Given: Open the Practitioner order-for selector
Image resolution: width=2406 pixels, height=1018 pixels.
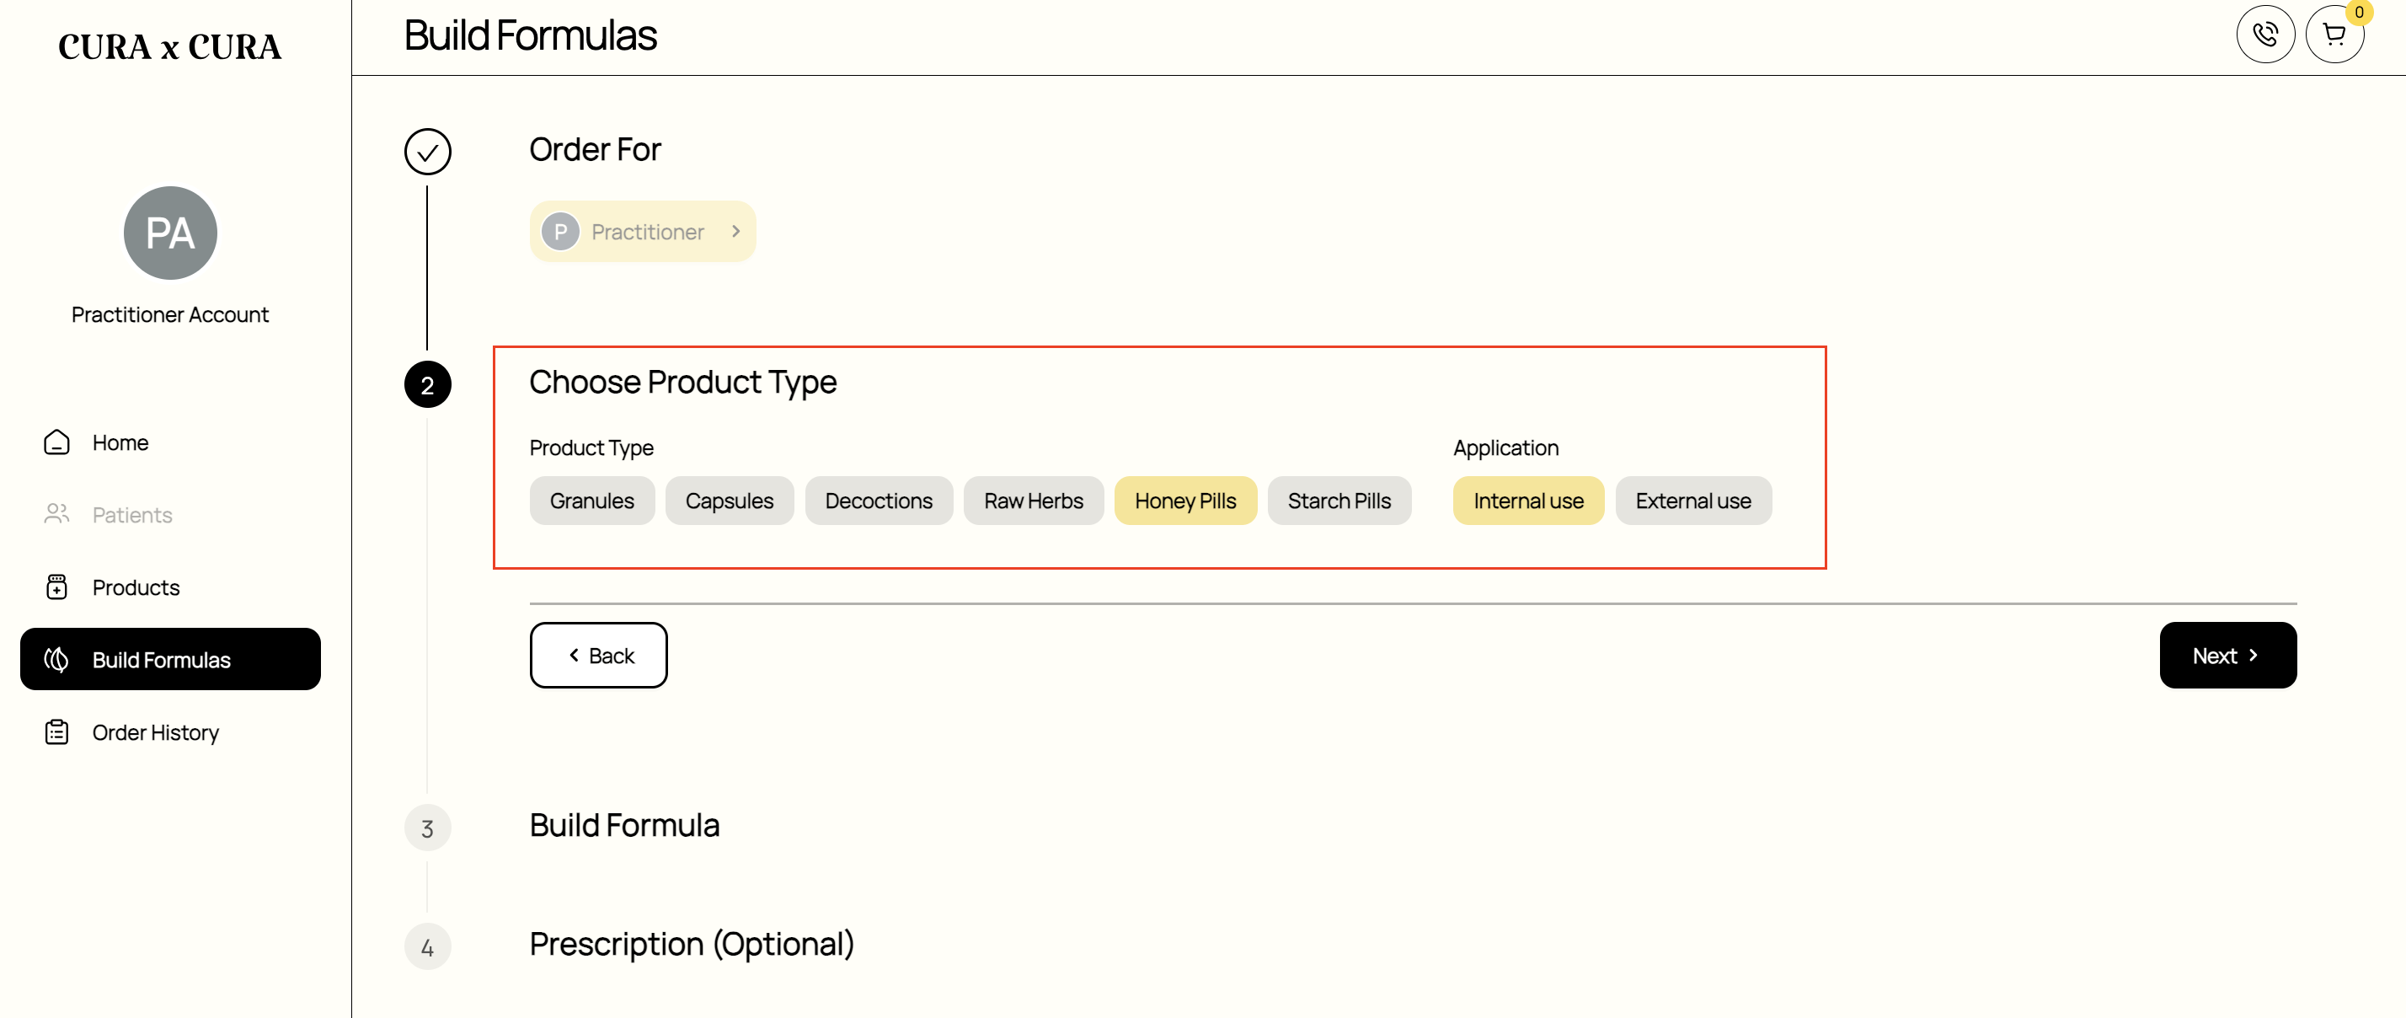Looking at the screenshot, I should tap(643, 232).
